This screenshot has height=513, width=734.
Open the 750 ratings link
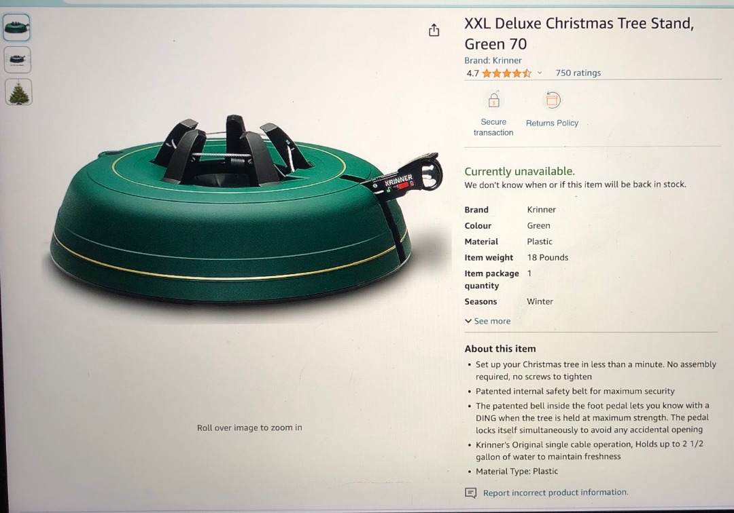coord(578,73)
